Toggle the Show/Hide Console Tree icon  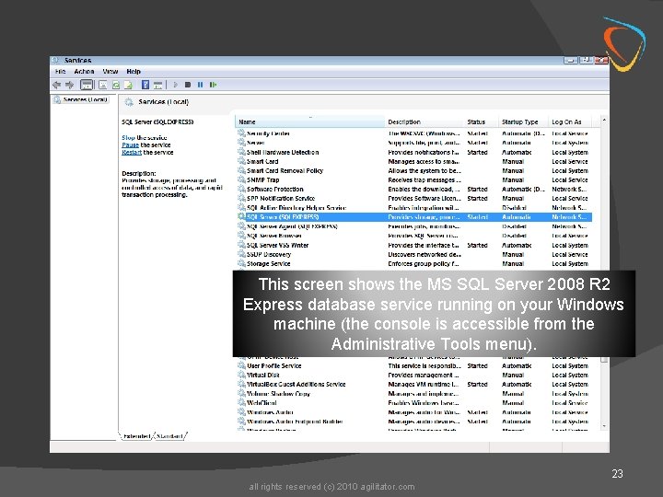87,85
